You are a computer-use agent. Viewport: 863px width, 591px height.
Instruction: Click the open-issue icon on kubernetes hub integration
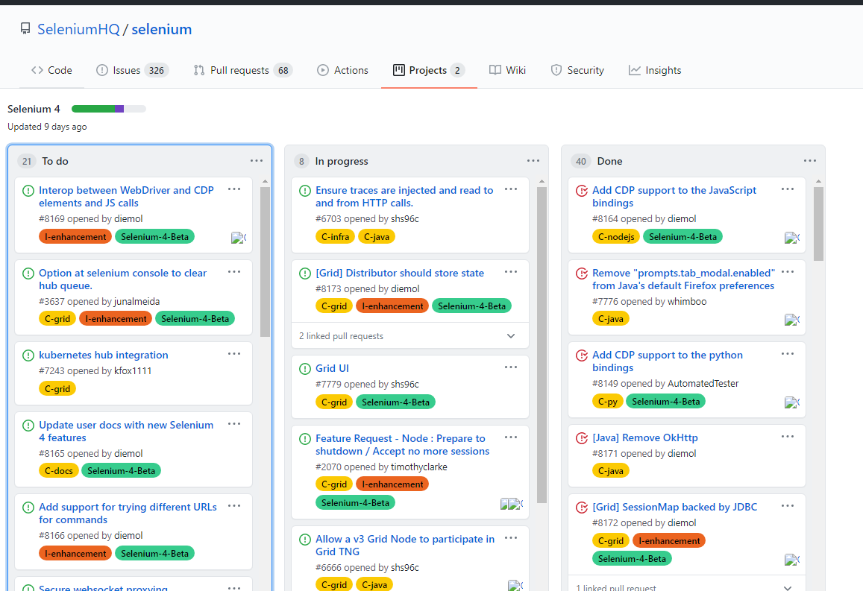28,355
